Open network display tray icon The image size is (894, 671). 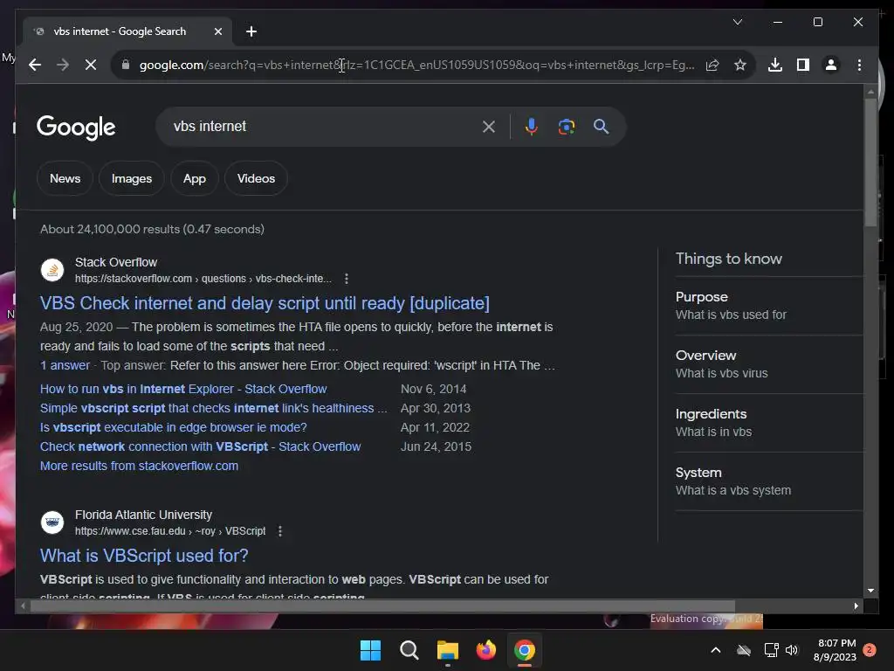pyautogui.click(x=771, y=650)
